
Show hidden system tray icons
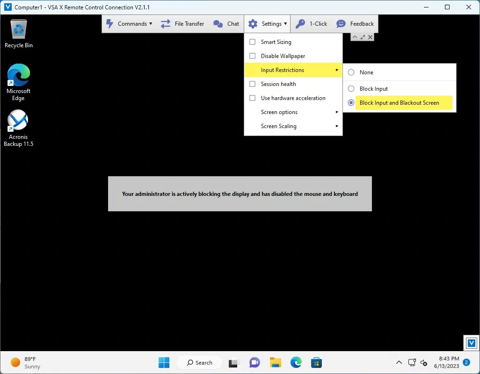point(399,362)
